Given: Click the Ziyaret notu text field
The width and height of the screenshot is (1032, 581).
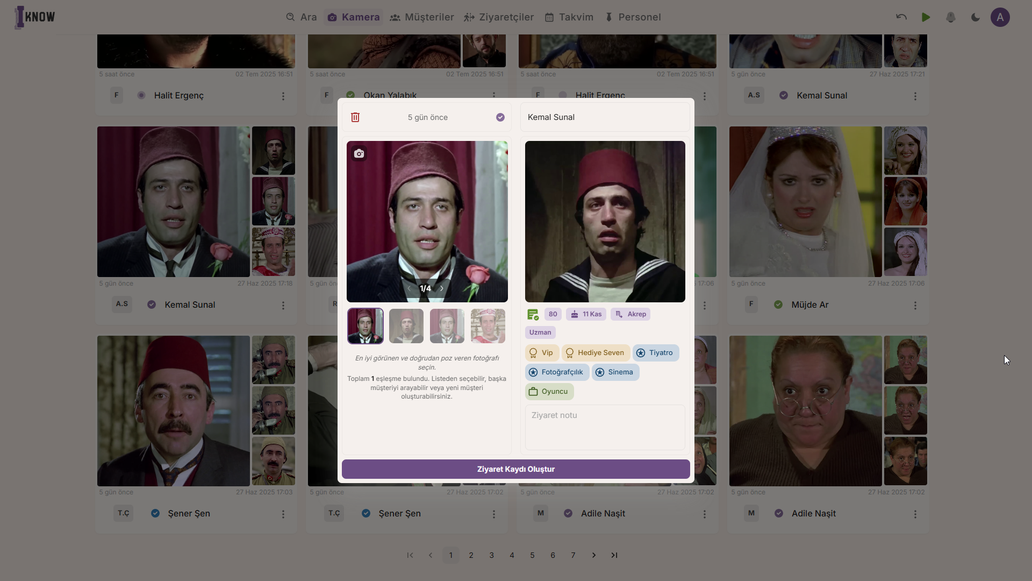Looking at the screenshot, I should click(x=605, y=427).
